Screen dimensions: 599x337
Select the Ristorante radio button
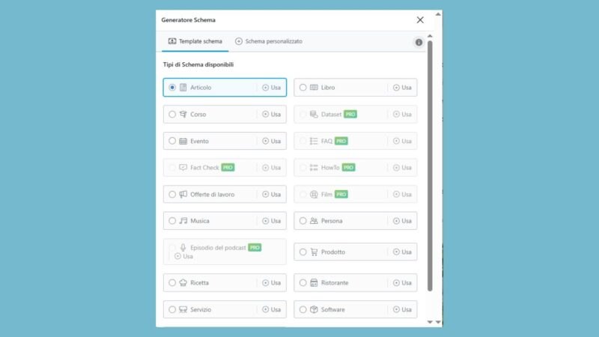(303, 283)
